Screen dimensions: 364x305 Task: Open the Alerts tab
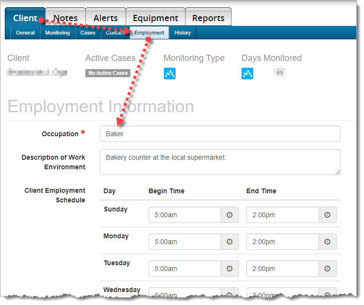[106, 18]
